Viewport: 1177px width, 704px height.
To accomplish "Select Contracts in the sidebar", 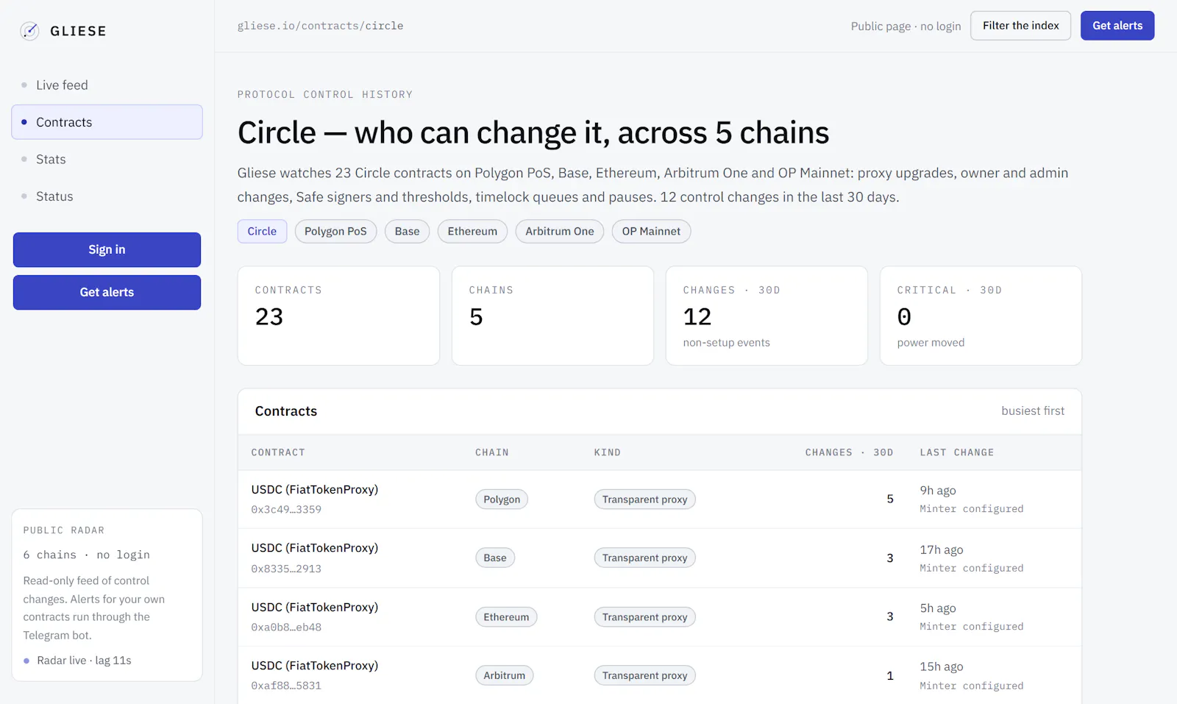I will coord(107,122).
